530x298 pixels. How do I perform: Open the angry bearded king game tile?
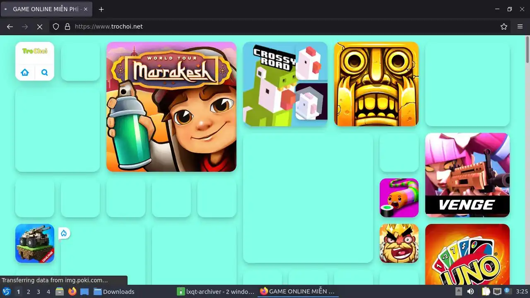click(399, 243)
